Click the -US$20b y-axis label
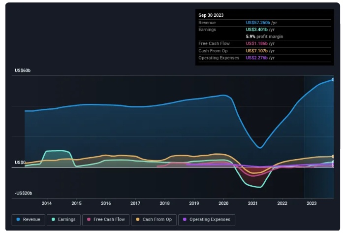 [x=23, y=194]
